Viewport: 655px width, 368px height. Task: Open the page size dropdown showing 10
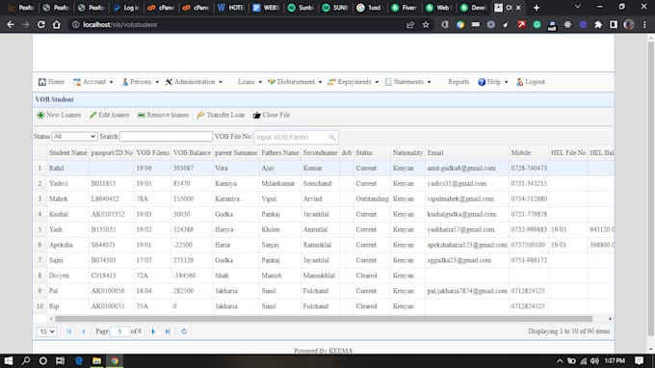tap(46, 331)
